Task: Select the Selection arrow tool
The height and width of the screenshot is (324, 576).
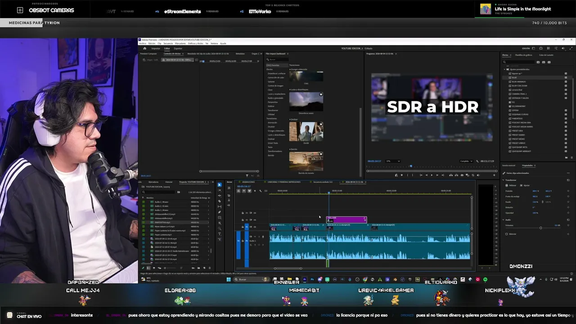Action: point(220,185)
